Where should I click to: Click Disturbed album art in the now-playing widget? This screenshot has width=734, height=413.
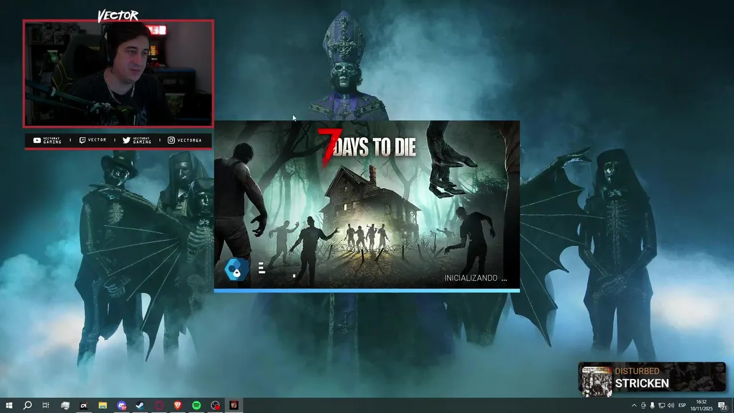[596, 380]
